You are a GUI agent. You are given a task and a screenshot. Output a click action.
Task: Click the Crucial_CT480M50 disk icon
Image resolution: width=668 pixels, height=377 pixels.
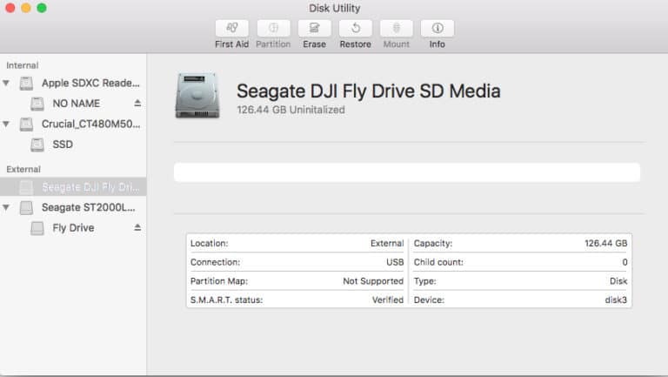(26, 125)
